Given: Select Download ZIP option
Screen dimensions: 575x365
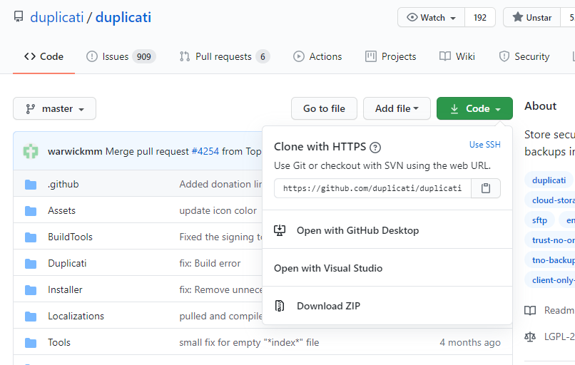Looking at the screenshot, I should [x=387, y=306].
